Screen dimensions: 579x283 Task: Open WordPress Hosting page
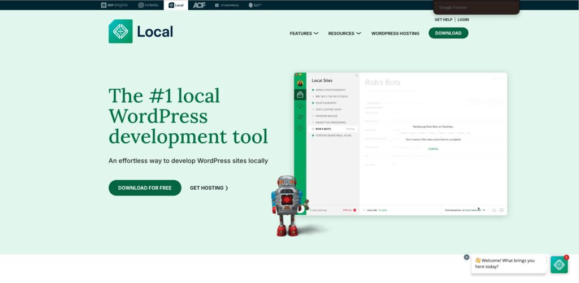[x=395, y=33]
